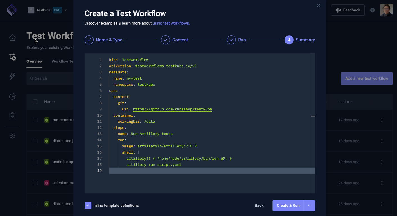Close the Create a Test Workflow dialog
This screenshot has height=216, width=397.
[x=318, y=6]
